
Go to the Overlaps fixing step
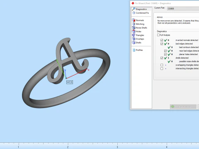click(x=138, y=39)
